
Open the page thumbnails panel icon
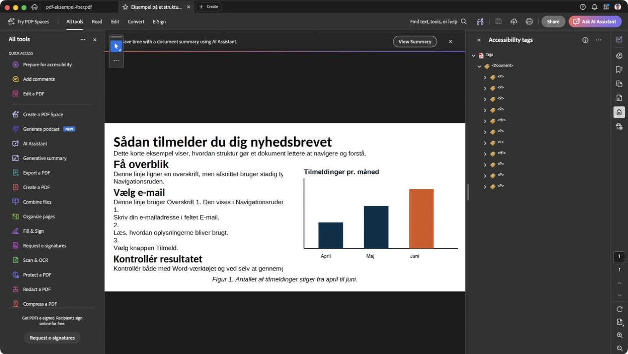[619, 84]
